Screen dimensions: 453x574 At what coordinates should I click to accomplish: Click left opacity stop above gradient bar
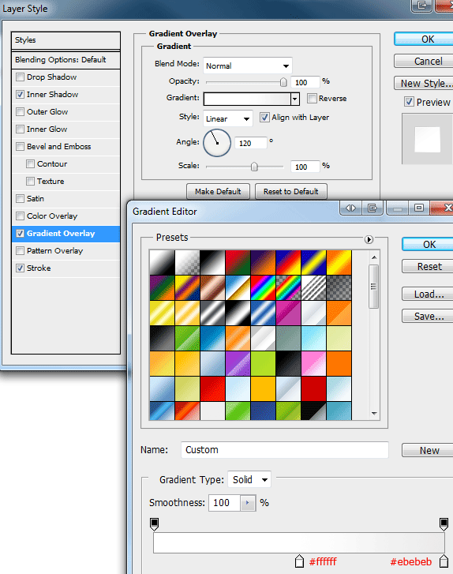point(155,524)
